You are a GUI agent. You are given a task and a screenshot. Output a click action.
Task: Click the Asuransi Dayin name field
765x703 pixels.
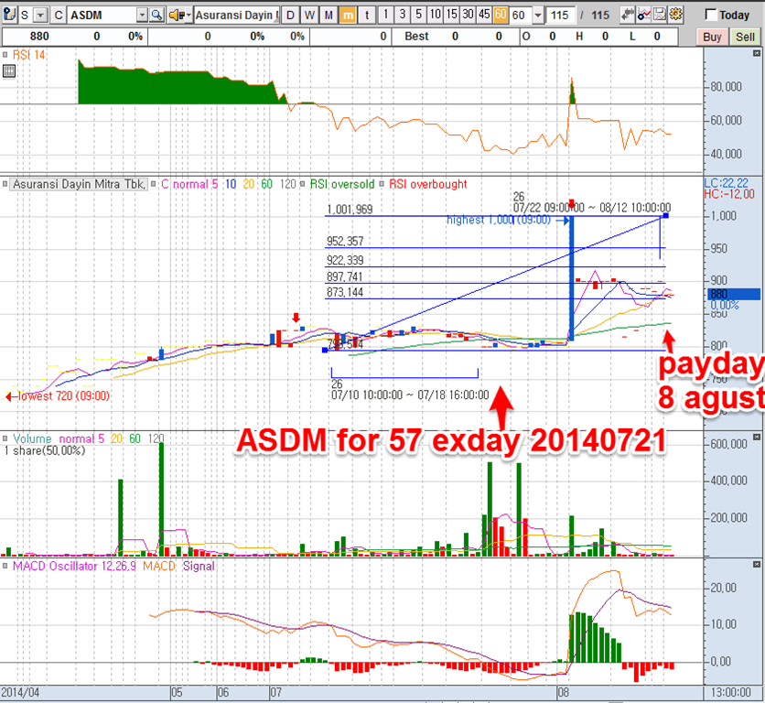[x=237, y=16]
